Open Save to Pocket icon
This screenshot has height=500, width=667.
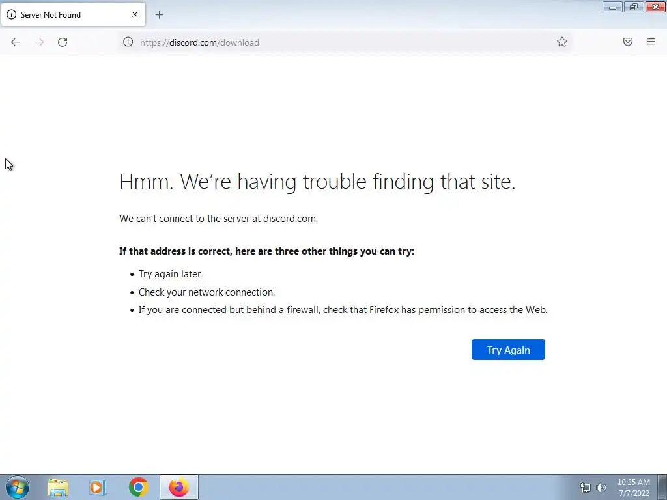(x=628, y=42)
